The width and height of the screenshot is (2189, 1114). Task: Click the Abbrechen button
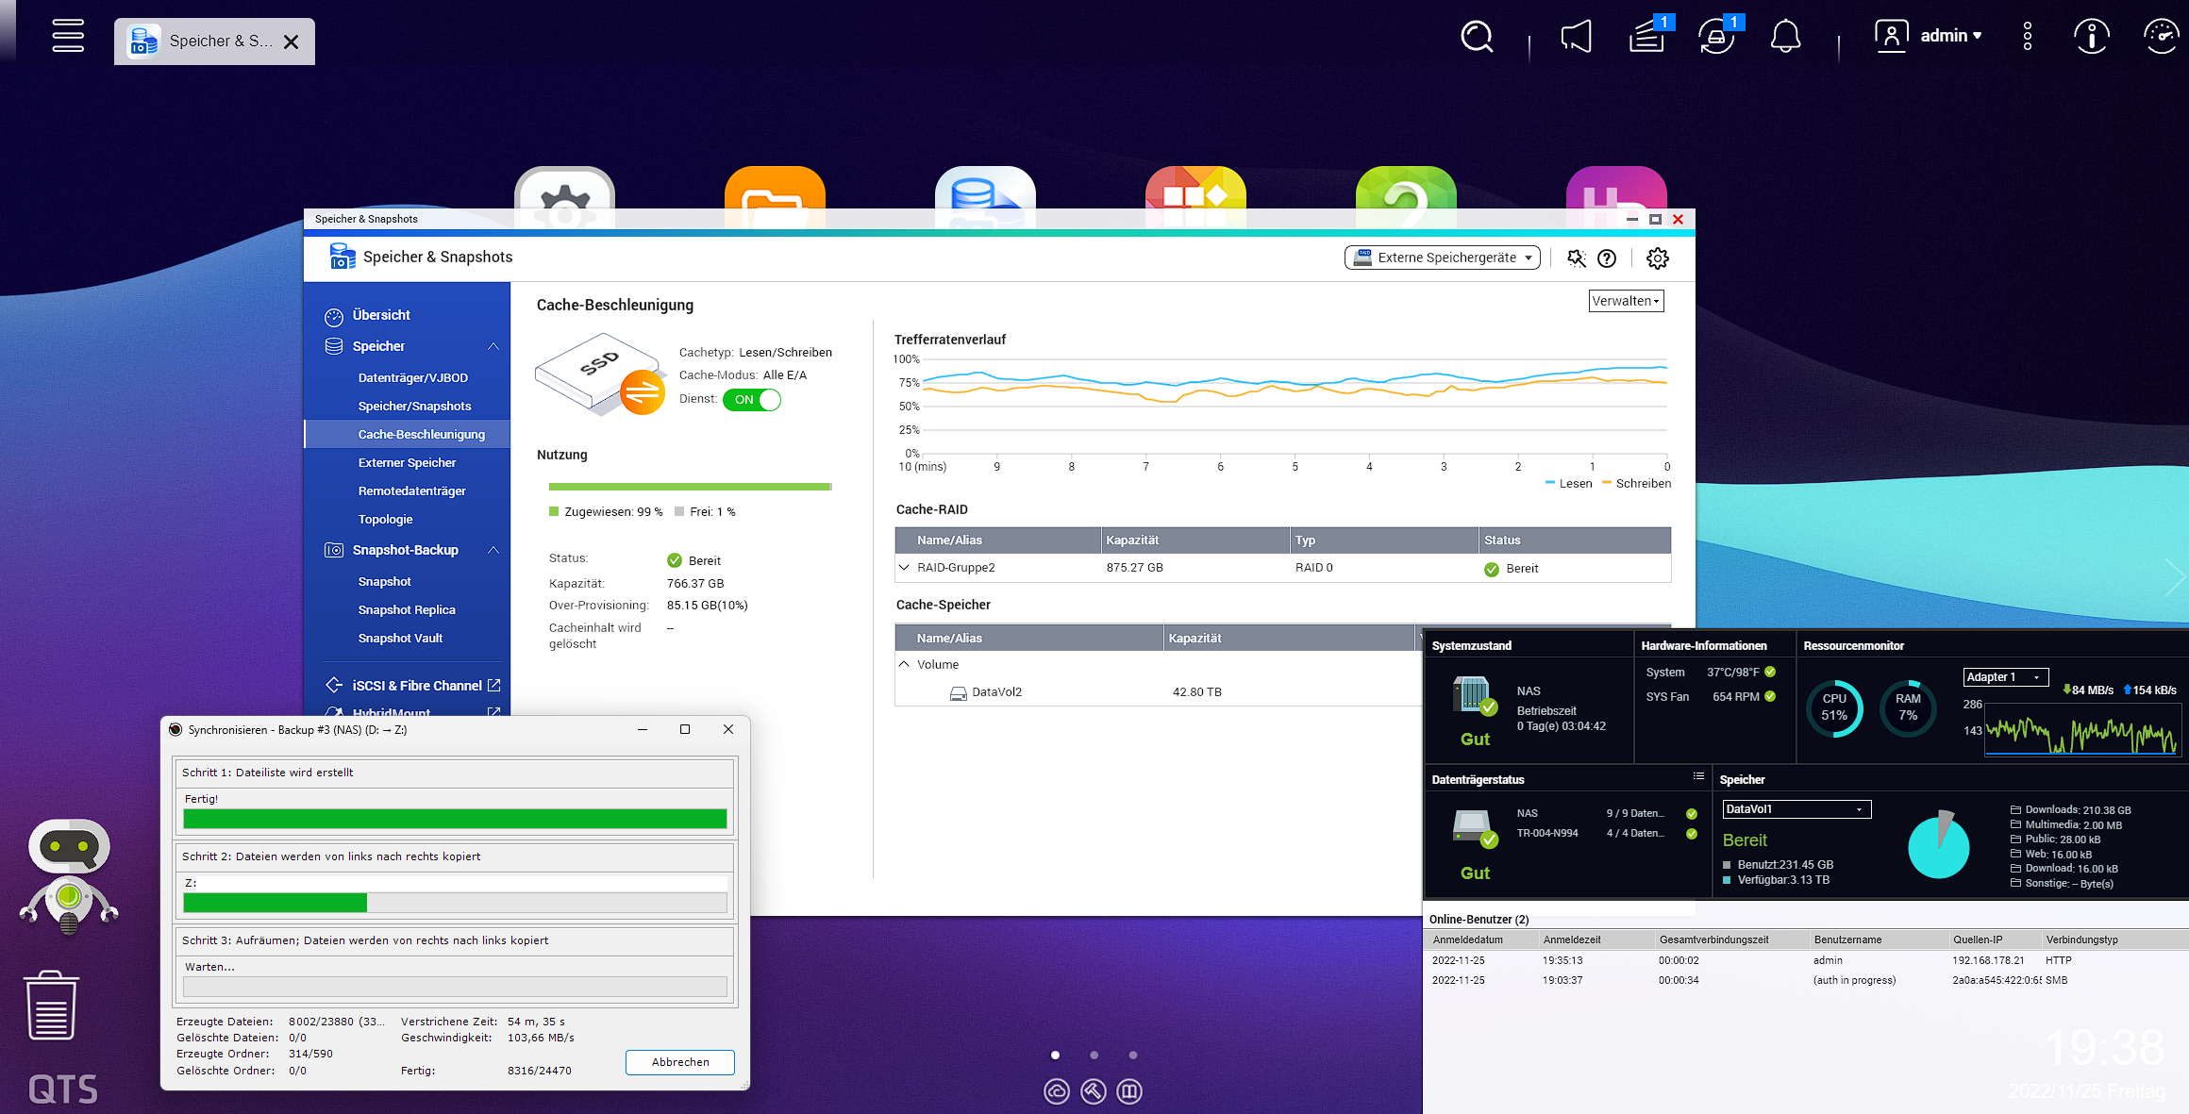point(679,1062)
